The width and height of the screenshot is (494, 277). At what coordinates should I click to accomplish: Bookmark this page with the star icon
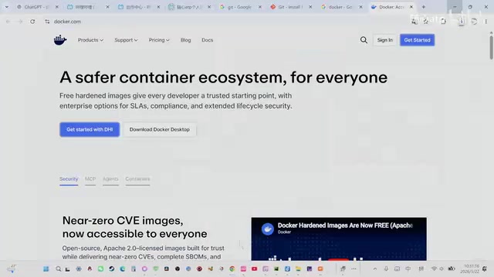tap(426, 22)
